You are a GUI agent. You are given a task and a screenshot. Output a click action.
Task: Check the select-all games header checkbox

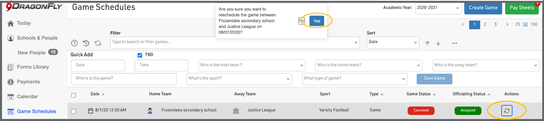click(73, 95)
